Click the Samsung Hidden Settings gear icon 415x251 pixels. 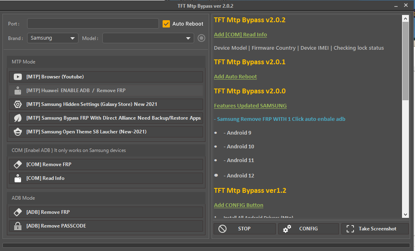18,104
